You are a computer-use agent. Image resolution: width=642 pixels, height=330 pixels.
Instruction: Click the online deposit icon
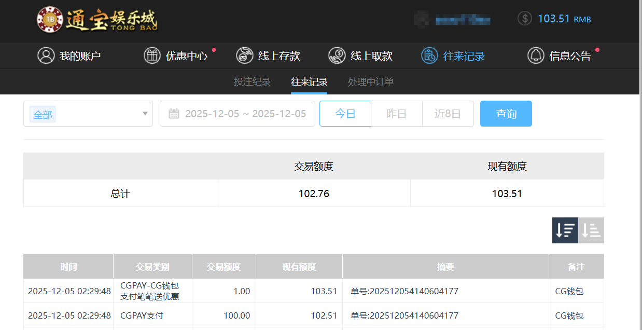(x=244, y=56)
